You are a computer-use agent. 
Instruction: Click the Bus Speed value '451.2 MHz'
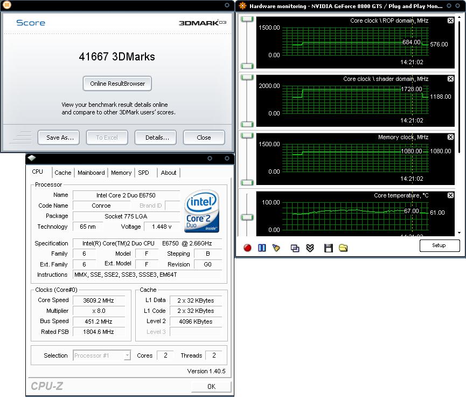tap(99, 321)
